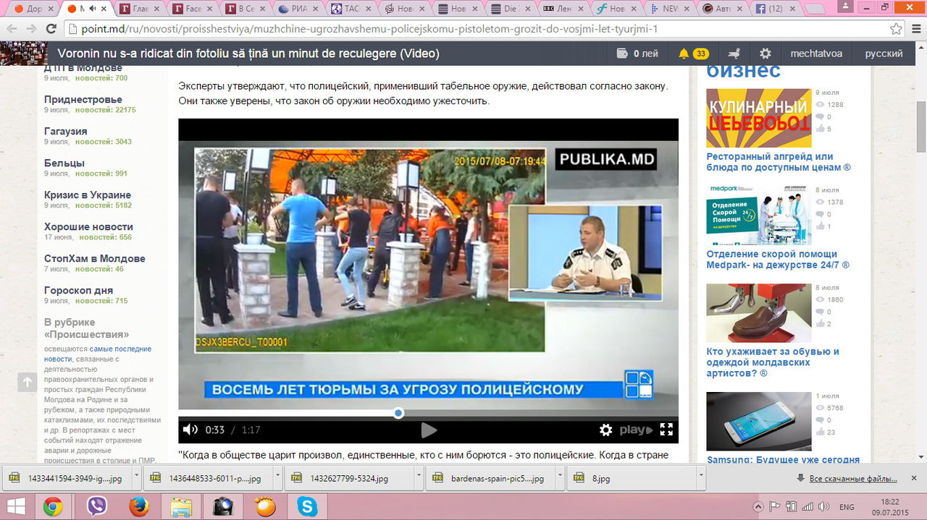The height and width of the screenshot is (520, 927).
Task: Open the dropdown for 1436448533-6011 jpg download
Action: 277,478
